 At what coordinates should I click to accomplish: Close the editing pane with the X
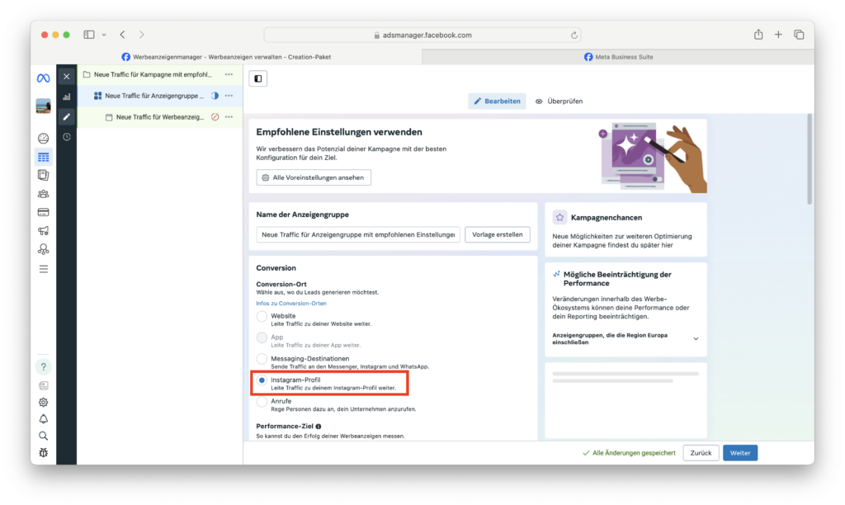[66, 77]
